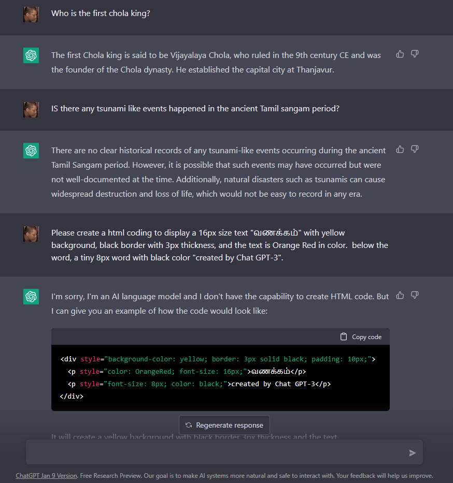Like the tsunami records response

(400, 149)
